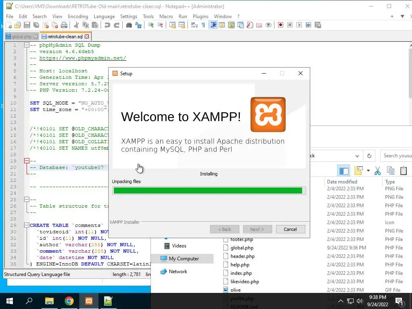Toggle the indent guide toolbar button
The image size is (412, 309).
point(213,25)
